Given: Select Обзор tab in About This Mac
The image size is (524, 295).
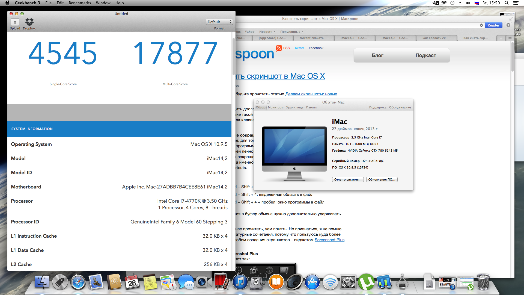Looking at the screenshot, I should [260, 107].
